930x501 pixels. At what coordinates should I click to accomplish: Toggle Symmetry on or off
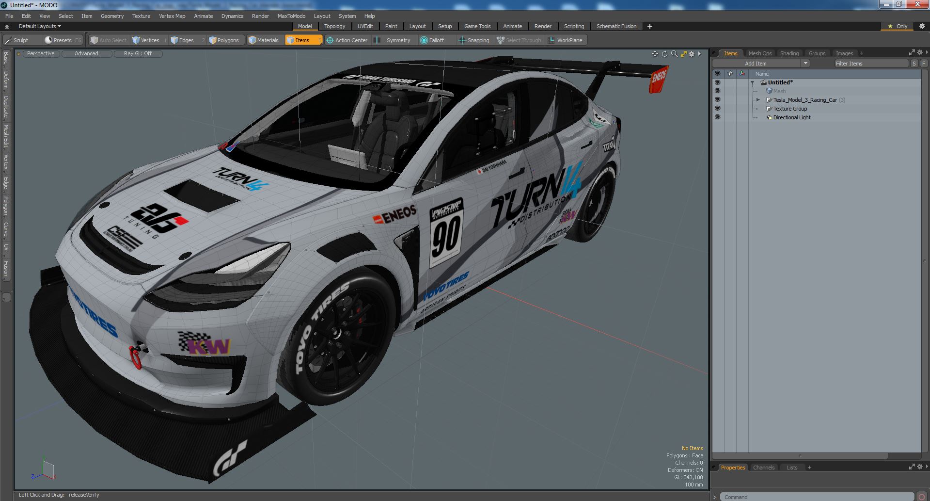point(394,40)
